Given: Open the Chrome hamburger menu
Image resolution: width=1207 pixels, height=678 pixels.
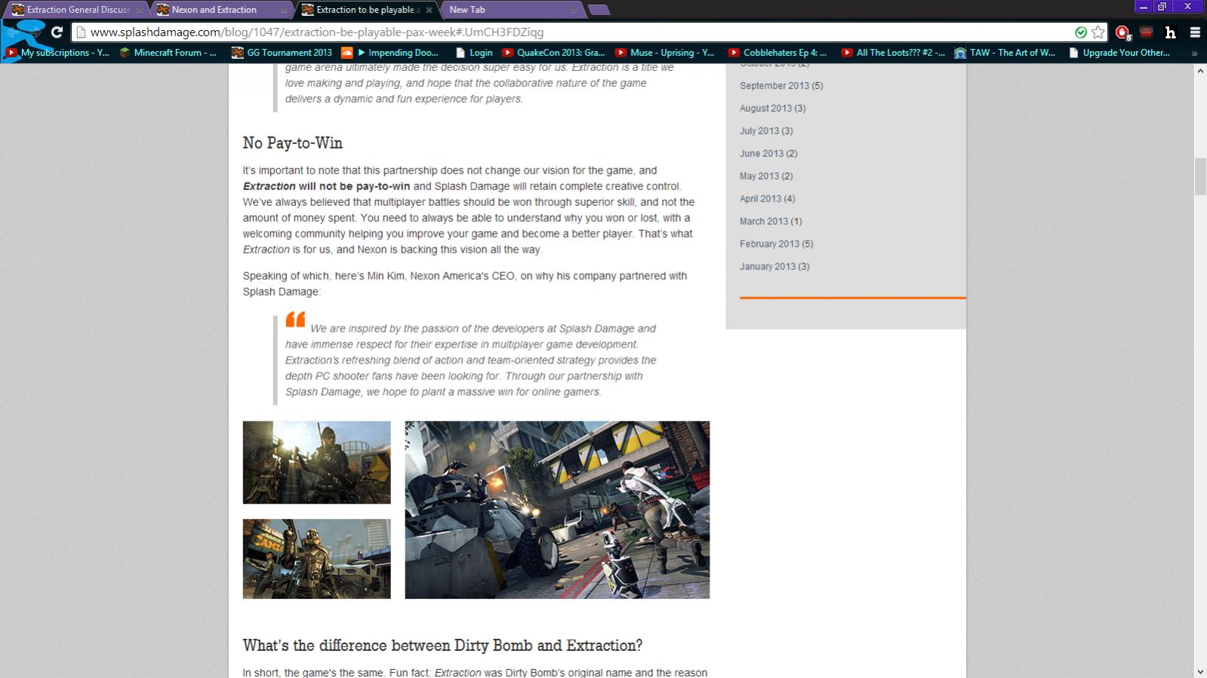Looking at the screenshot, I should click(x=1195, y=32).
